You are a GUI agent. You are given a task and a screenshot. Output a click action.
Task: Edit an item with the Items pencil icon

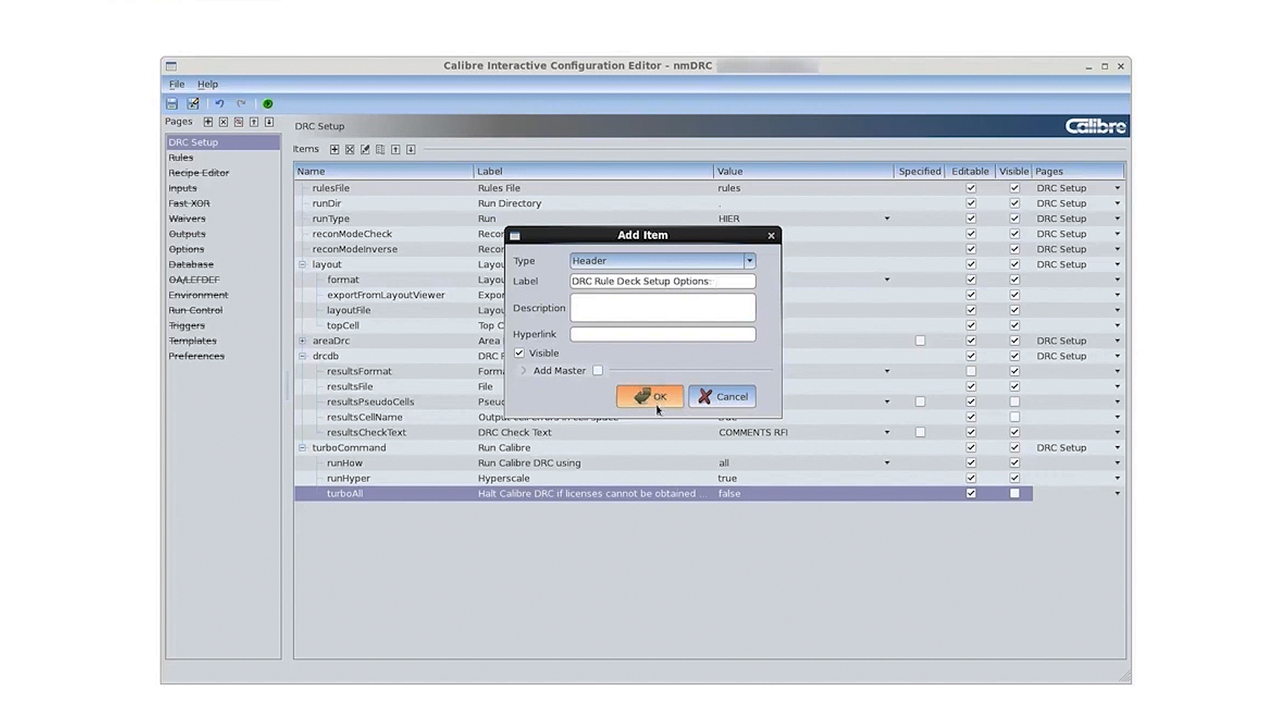coord(365,149)
